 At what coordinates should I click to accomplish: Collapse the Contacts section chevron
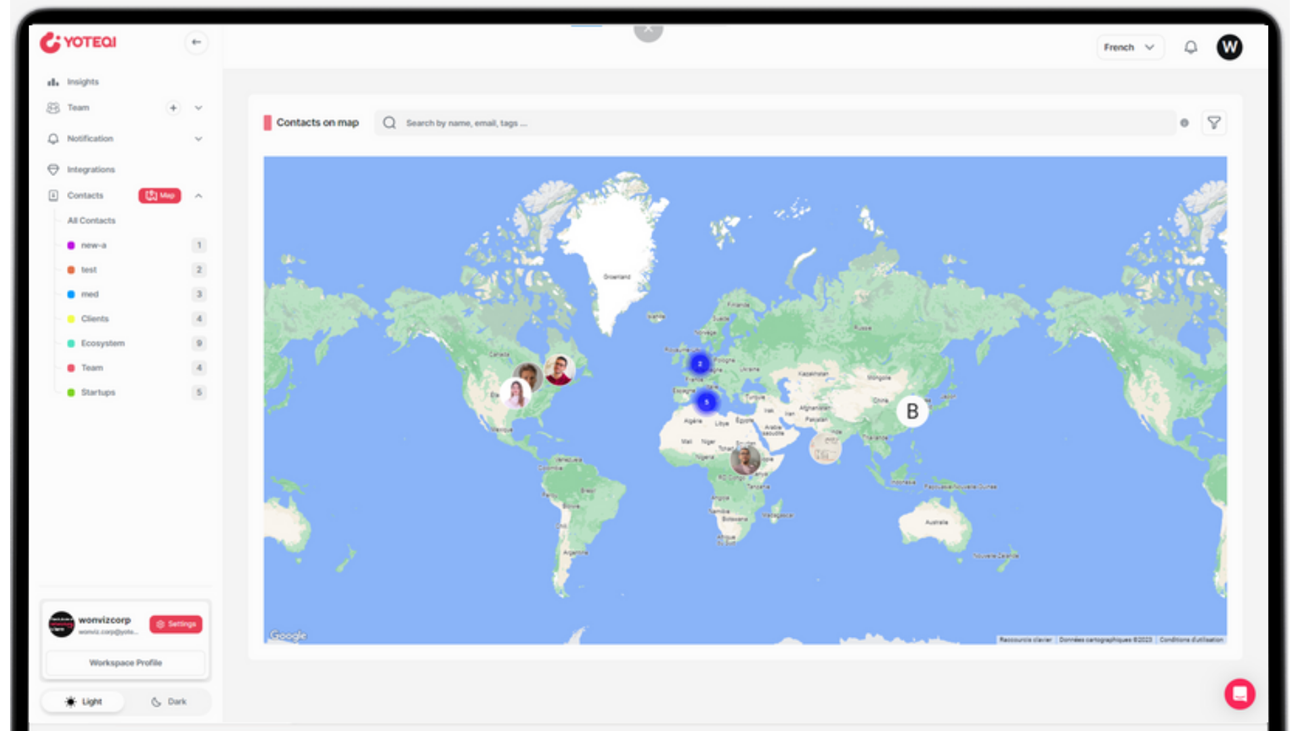click(198, 196)
